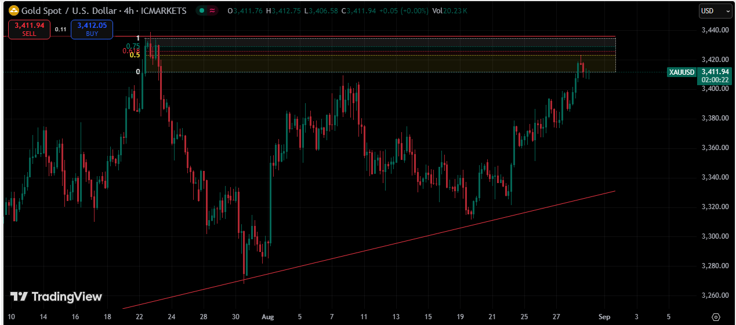Viewport: 736px width, 325px height.
Task: Click the green market open status dot
Action: tap(200, 11)
